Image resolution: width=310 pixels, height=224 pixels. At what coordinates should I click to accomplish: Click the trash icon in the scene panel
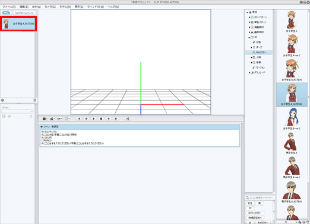[31, 116]
